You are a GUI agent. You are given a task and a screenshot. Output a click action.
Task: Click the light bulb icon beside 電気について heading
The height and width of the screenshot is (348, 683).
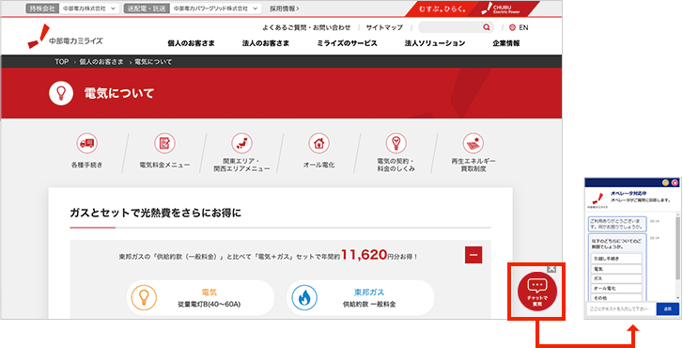[60, 93]
